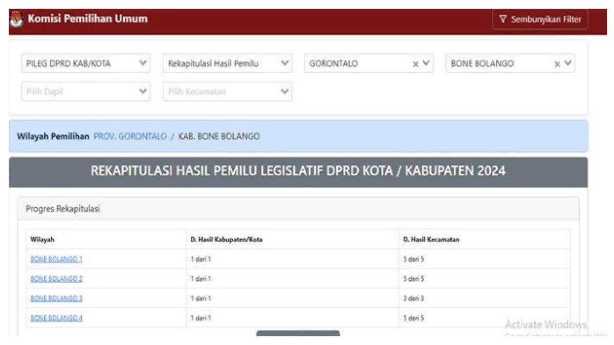Click the chevron on Pilih Kecamatan
Screen dimensions: 614x345
pyautogui.click(x=283, y=91)
